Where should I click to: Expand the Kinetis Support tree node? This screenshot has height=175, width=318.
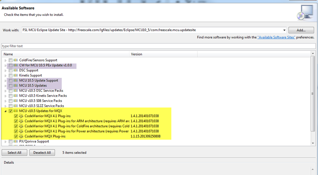(5, 75)
